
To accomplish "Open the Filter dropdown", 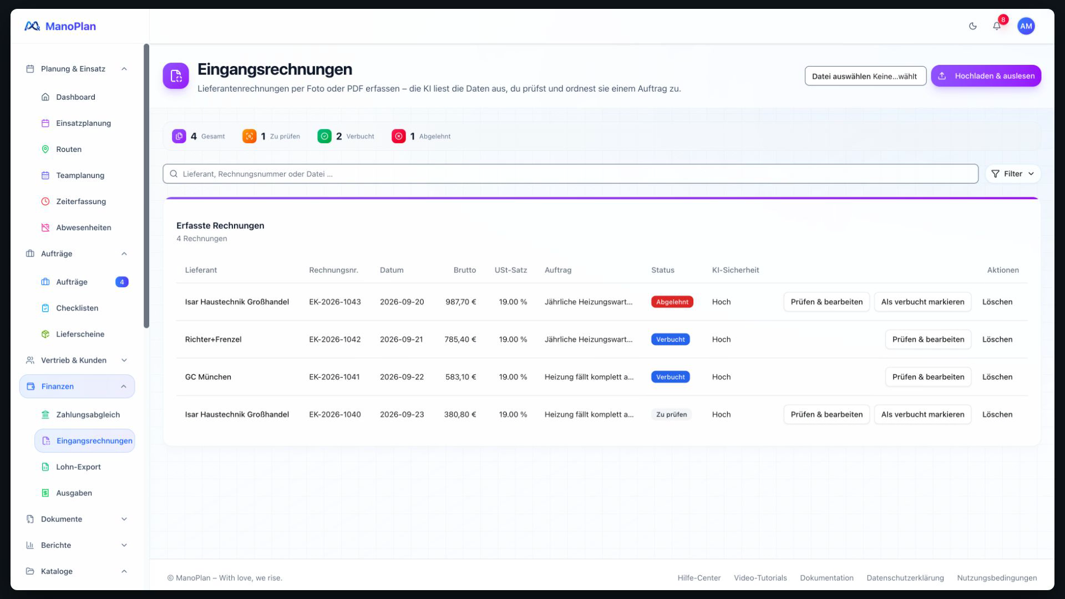I will pos(1013,174).
